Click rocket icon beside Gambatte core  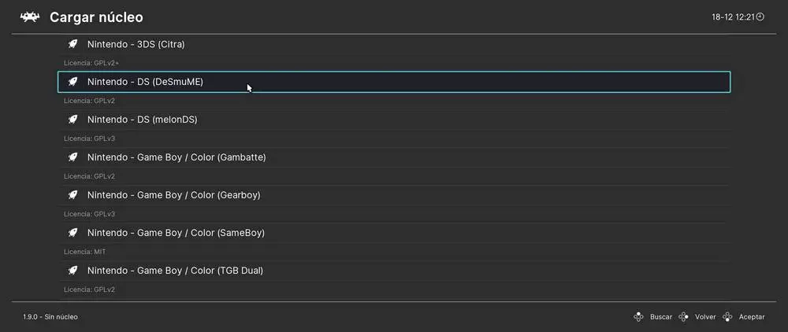pyautogui.click(x=72, y=157)
